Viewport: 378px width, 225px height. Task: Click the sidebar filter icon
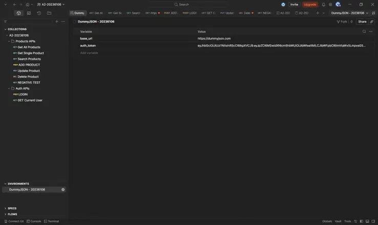coord(6,21)
